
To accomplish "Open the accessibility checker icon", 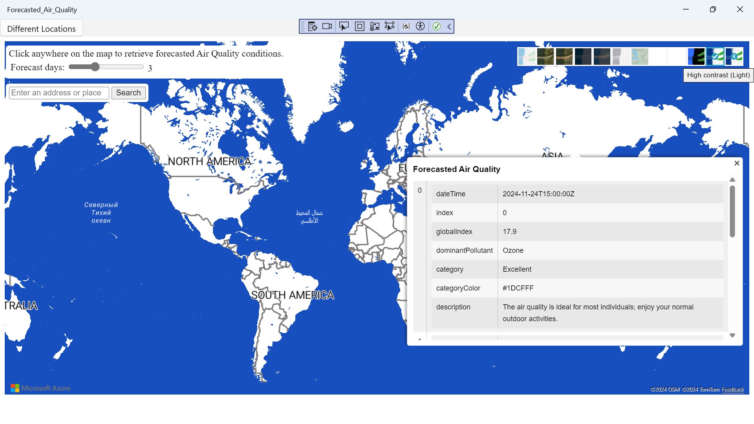I will coord(420,26).
